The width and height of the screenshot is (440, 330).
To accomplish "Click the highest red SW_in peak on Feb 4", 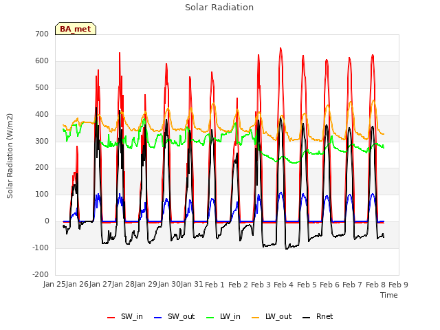I will tap(280, 48).
